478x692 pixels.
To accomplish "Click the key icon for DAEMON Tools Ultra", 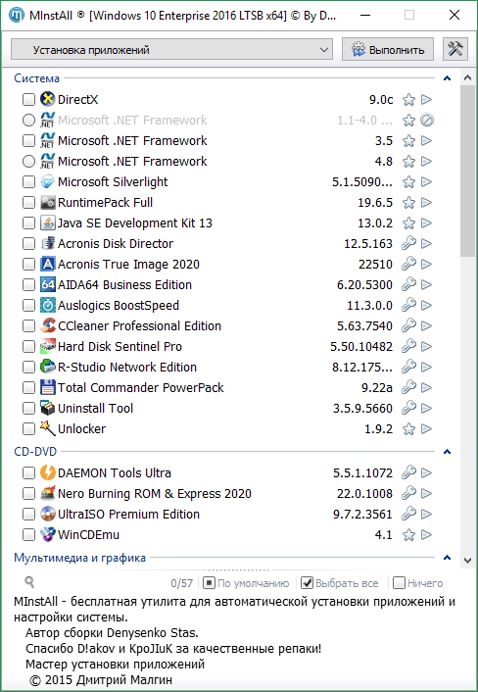I will (408, 472).
